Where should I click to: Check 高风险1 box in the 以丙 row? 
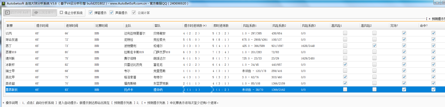pos(345,33)
